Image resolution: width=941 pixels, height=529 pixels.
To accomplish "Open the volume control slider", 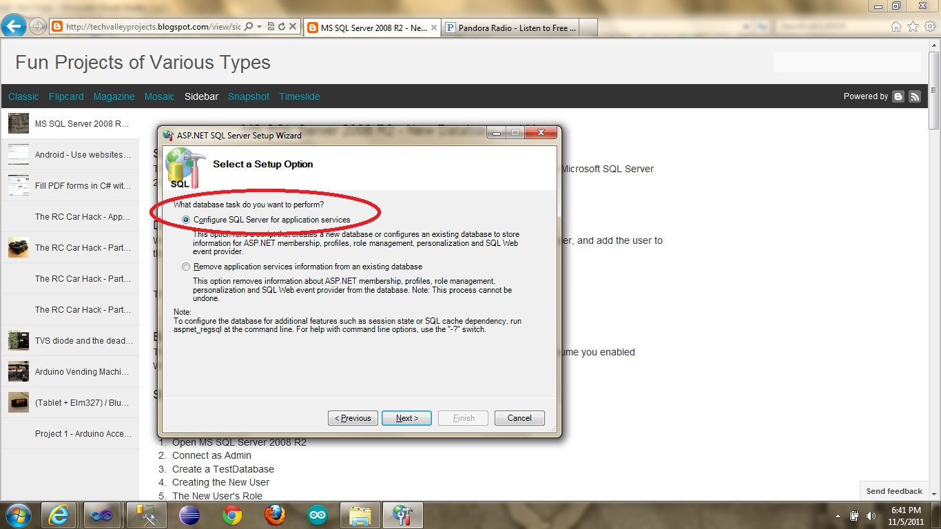I will pyautogui.click(x=870, y=515).
